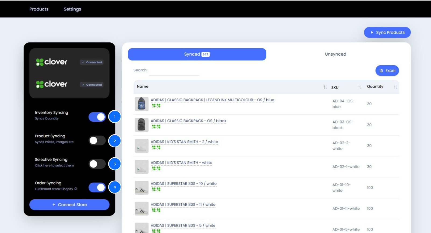
Task: Enable the Product Syncing toggle
Action: [x=97, y=140]
